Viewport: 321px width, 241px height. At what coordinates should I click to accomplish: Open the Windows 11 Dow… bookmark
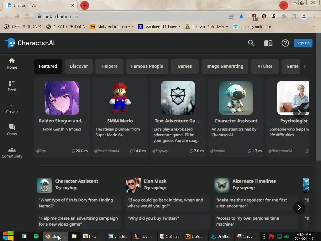[159, 27]
